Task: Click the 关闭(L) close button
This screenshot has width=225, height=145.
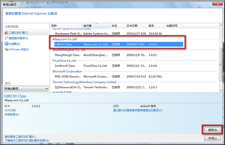Action: (213, 138)
